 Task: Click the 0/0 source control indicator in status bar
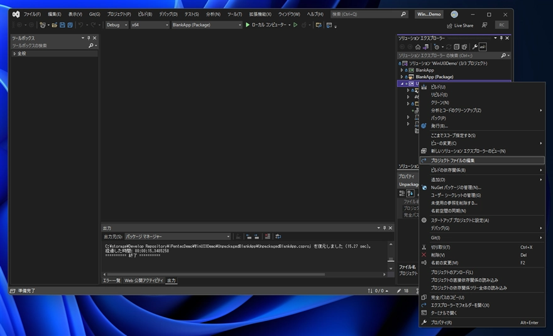[x=378, y=291]
